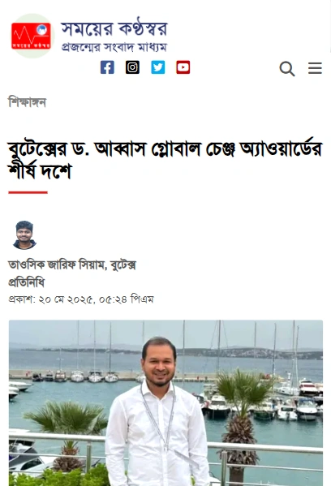Click the প্রতিনিধি label

click(26, 282)
